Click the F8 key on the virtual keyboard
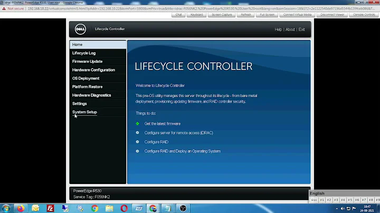This screenshot has width=380, height=213. pyautogui.click(x=371, y=200)
